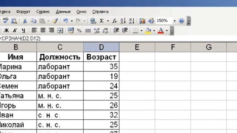237x133 pixels.
Task: Apply cell borders
Action: pyautogui.click(x=136, y=31)
